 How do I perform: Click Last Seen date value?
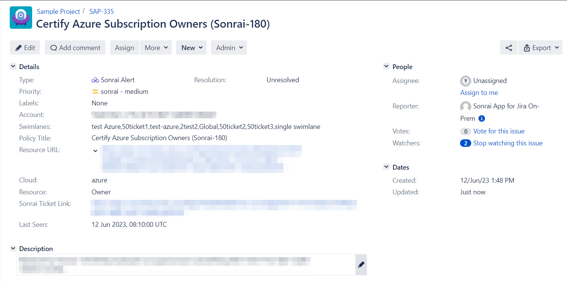(x=129, y=225)
